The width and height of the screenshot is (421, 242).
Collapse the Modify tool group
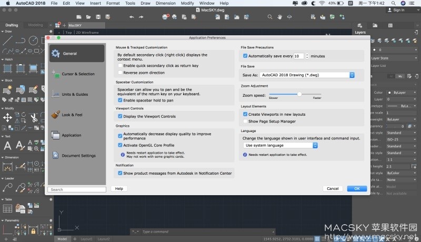(x=3, y=108)
